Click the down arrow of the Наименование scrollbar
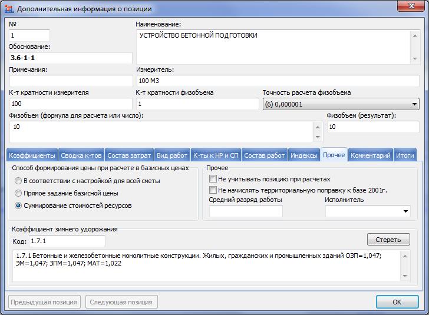Image resolution: width=429 pixels, height=315 pixels. point(415,58)
